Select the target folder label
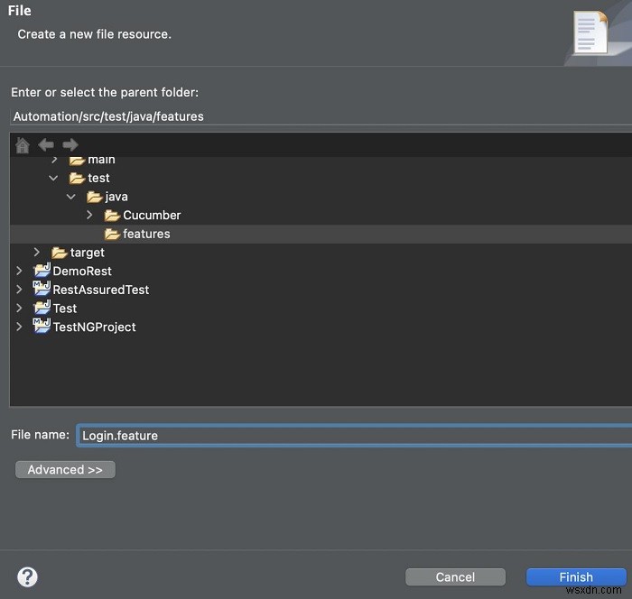The height and width of the screenshot is (599, 632). [x=87, y=253]
